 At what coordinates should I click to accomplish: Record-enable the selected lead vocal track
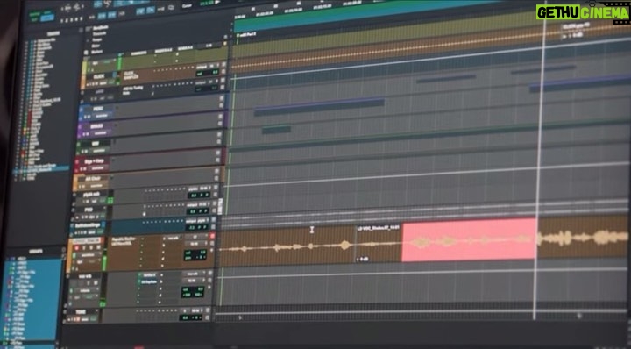(x=76, y=248)
